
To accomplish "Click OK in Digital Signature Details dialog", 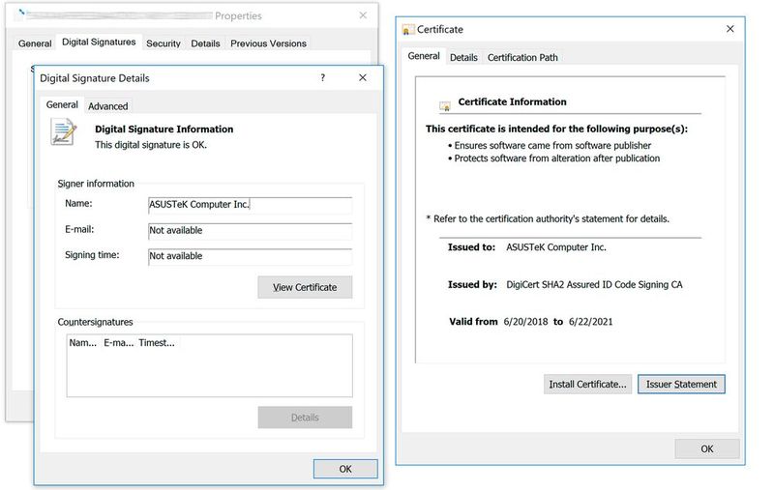I will coord(345,469).
